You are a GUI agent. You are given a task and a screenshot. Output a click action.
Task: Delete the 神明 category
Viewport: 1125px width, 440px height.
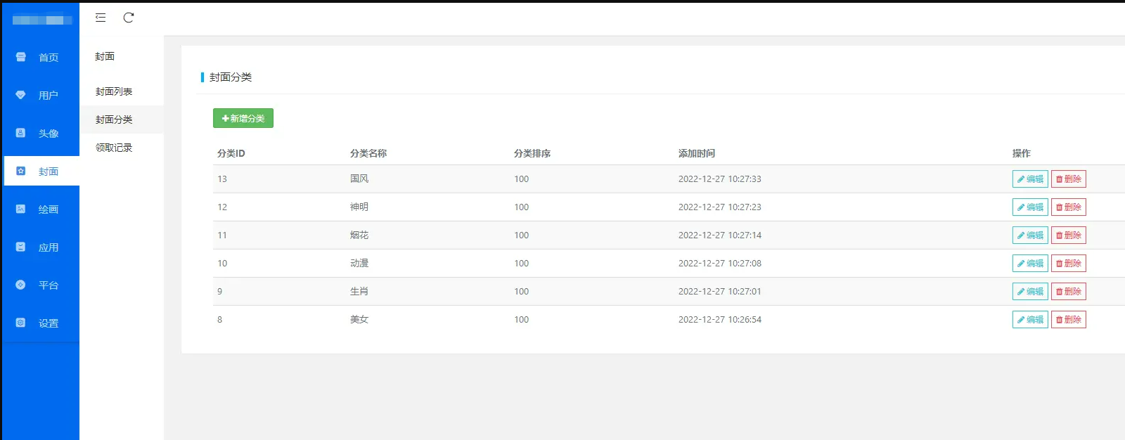click(1069, 207)
